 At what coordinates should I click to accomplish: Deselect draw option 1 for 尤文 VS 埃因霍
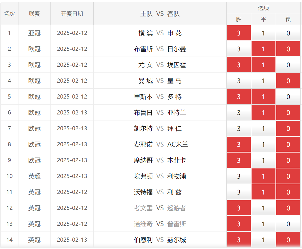pyautogui.click(x=263, y=65)
